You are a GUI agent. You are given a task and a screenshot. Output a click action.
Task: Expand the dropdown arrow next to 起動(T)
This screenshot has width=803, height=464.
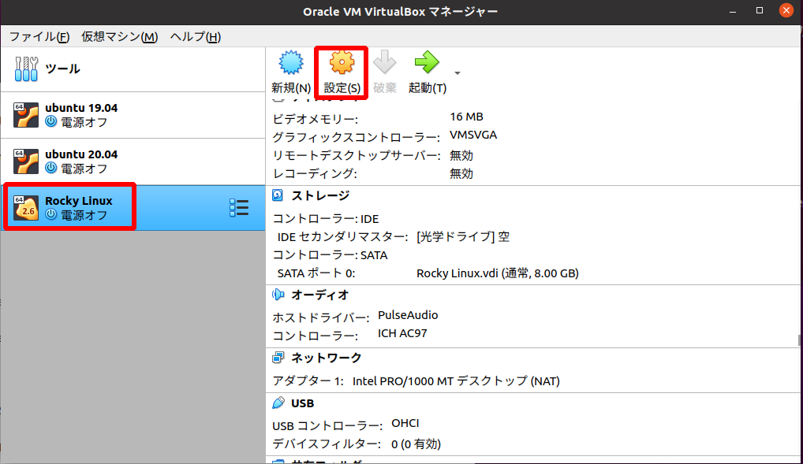point(458,73)
